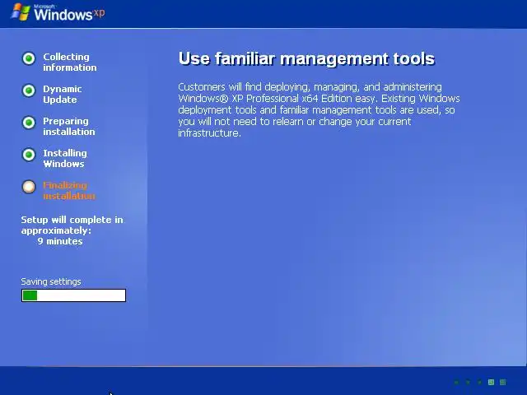Screen dimensions: 527x395
Task: Select the Collecting information step label
Action: [x=69, y=63]
